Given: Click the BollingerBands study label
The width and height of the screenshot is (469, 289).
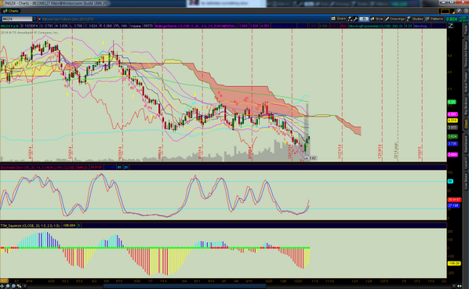Looking at the screenshot, I should 196,26.
